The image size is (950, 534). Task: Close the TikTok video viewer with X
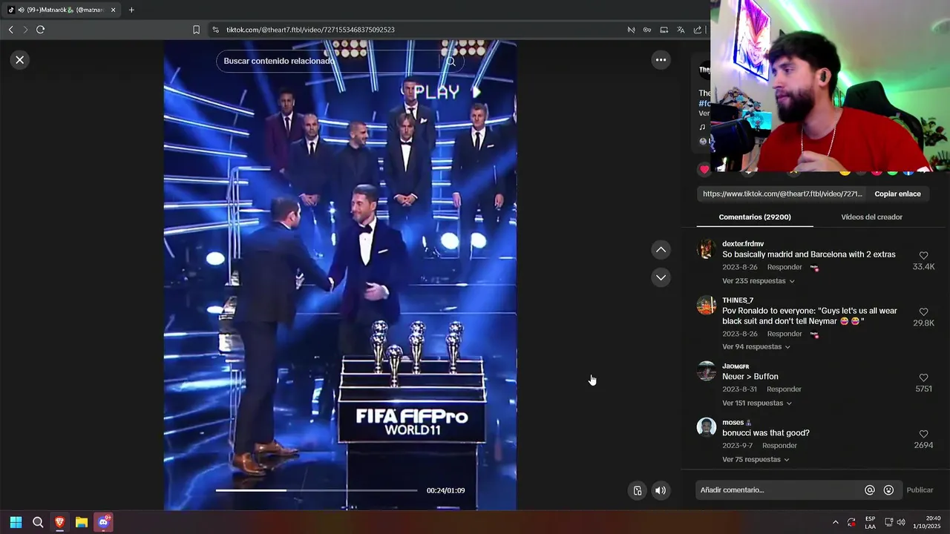tap(20, 60)
